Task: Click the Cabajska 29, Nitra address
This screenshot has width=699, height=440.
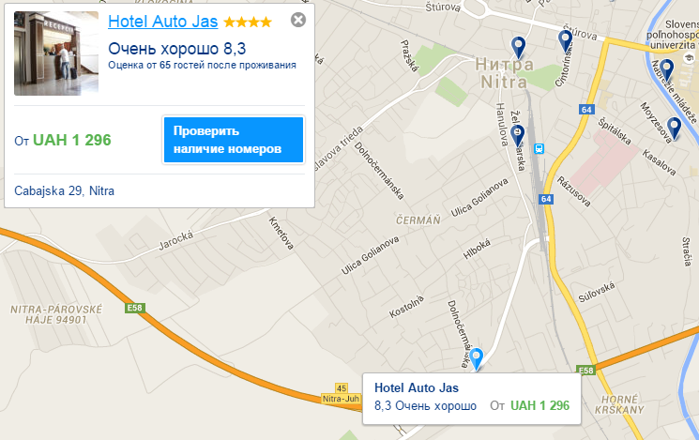Action: pyautogui.click(x=64, y=190)
